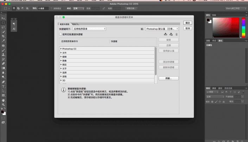
Task: Click the Screen Mode icon in toolbox
Action: (x=3, y=122)
